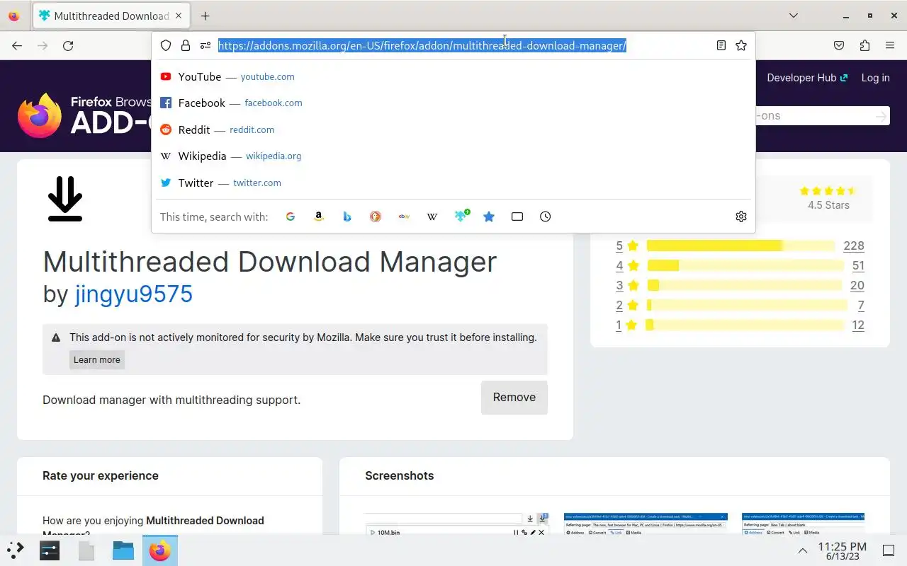Viewport: 907px width, 566px height.
Task: Bookmark this page with star icon
Action: (741, 45)
